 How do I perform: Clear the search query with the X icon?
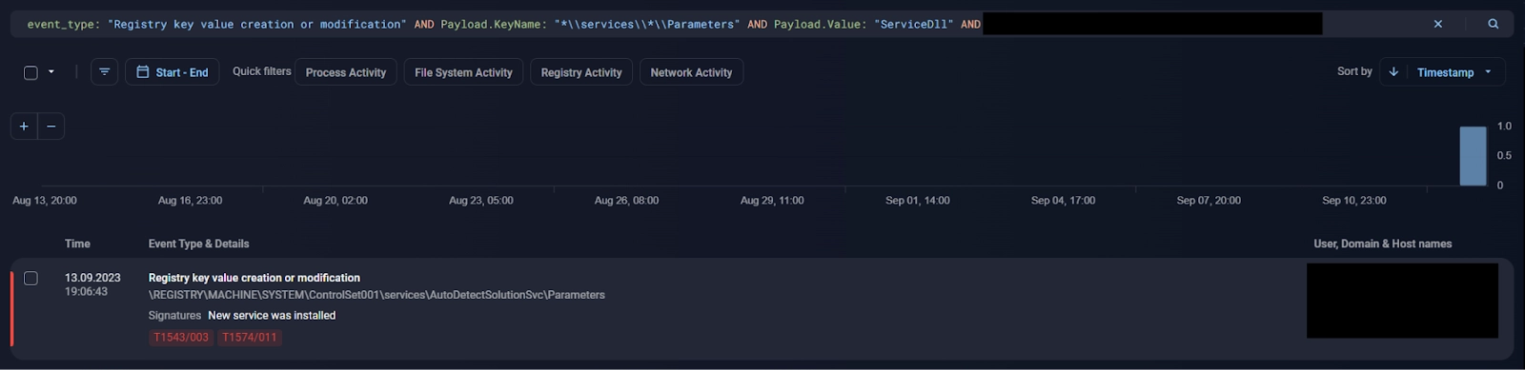click(1438, 24)
